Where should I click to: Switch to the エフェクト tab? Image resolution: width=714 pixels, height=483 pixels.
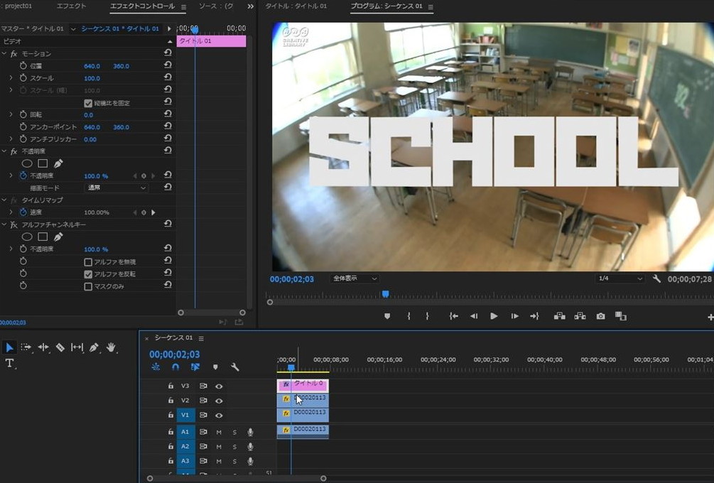(71, 6)
